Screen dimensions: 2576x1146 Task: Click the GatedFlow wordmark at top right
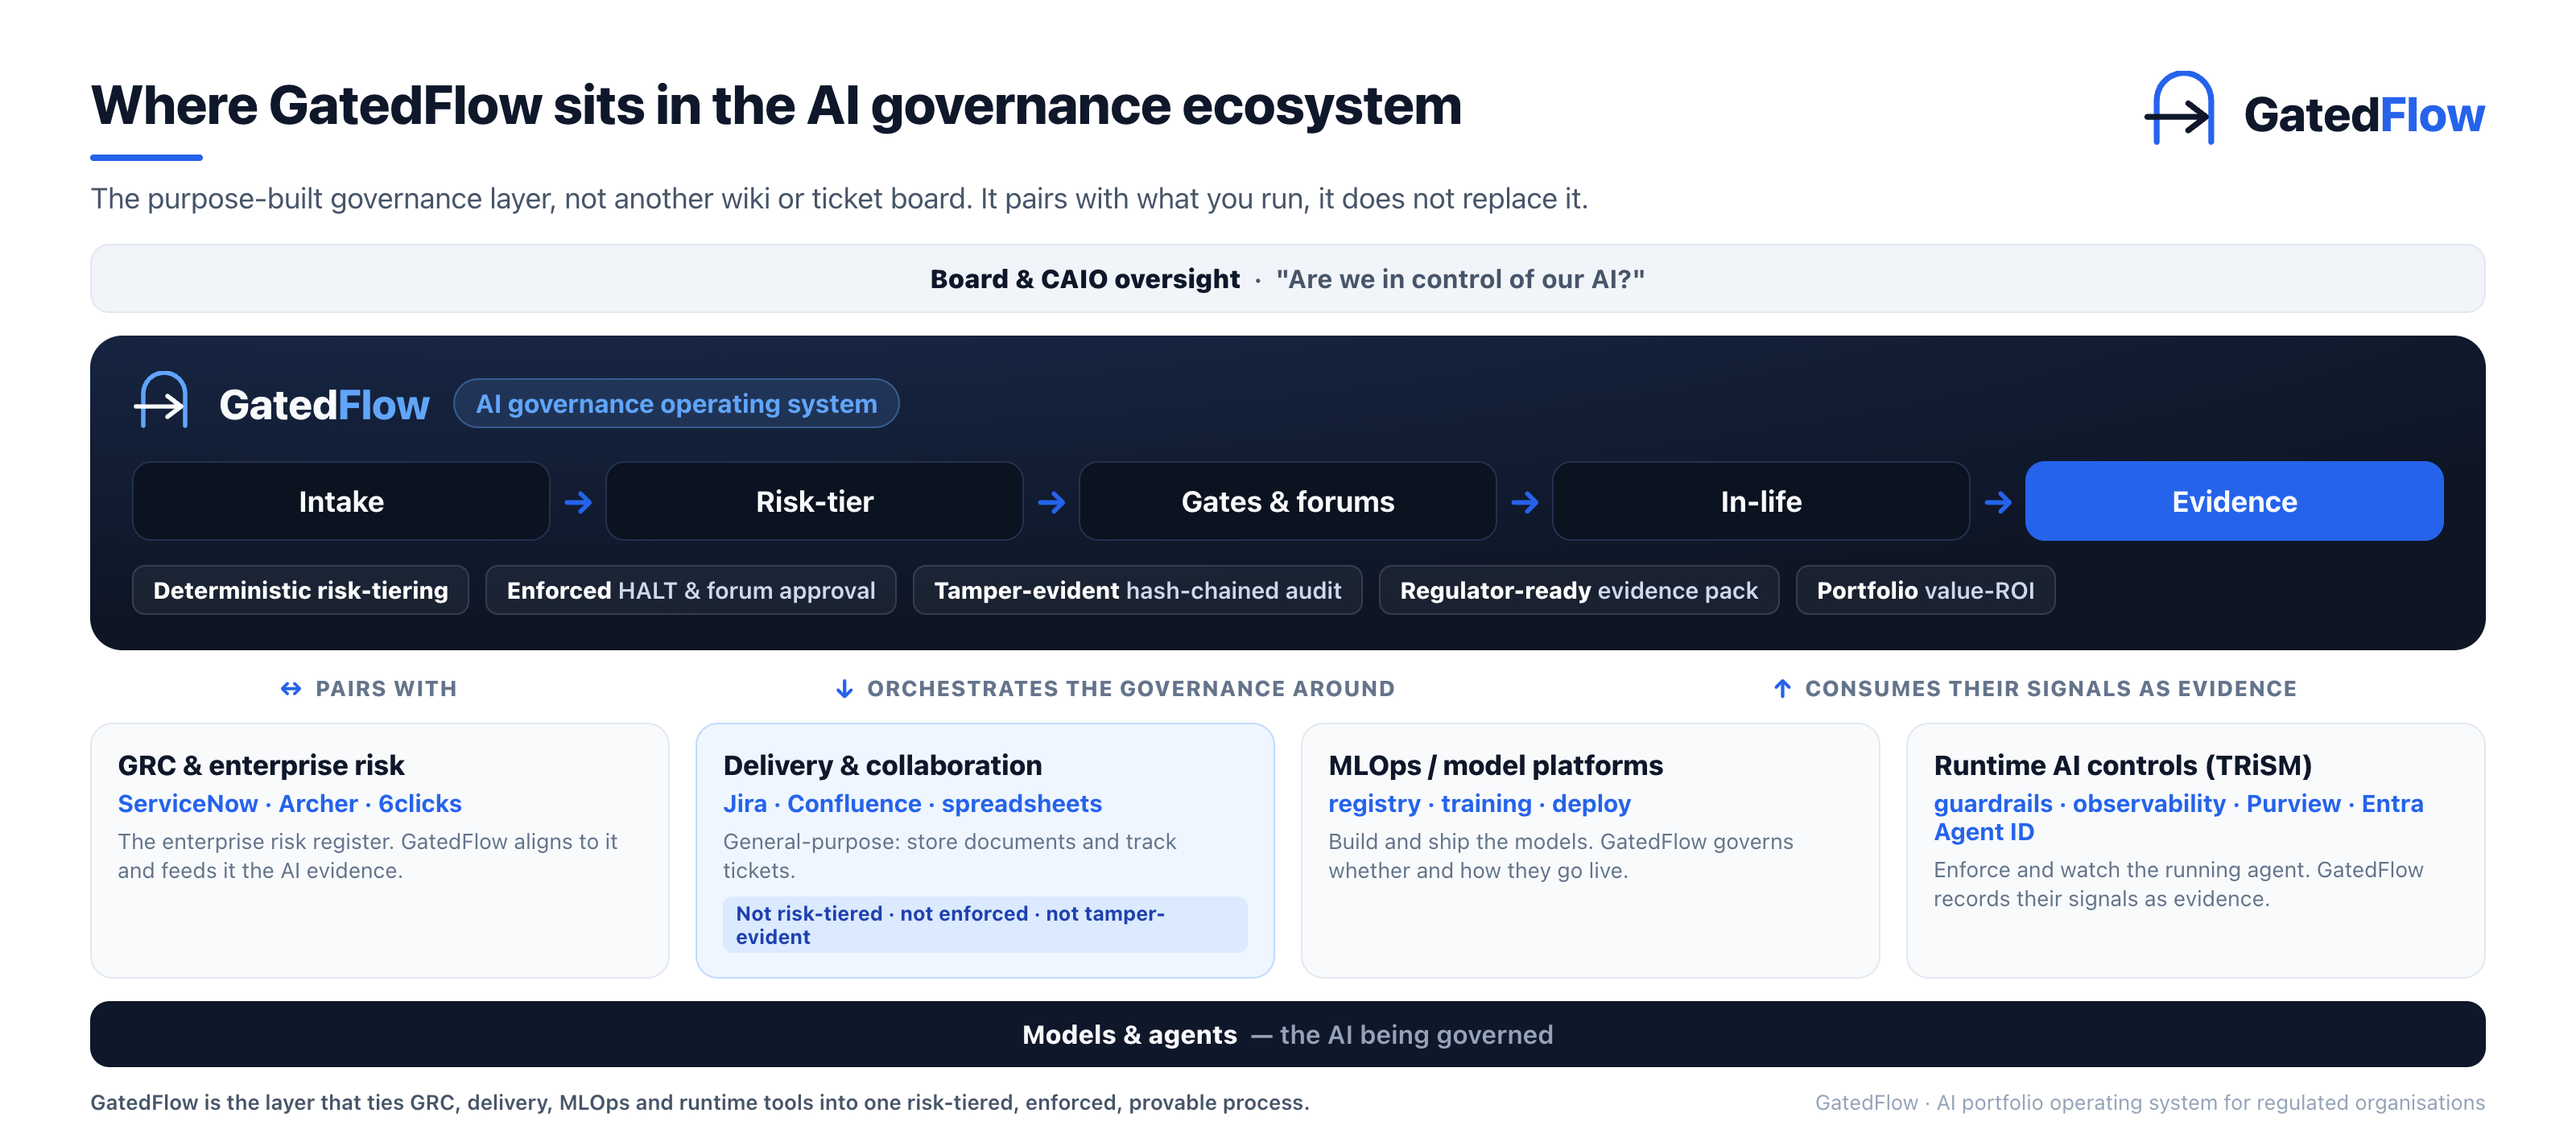[x=2364, y=115]
